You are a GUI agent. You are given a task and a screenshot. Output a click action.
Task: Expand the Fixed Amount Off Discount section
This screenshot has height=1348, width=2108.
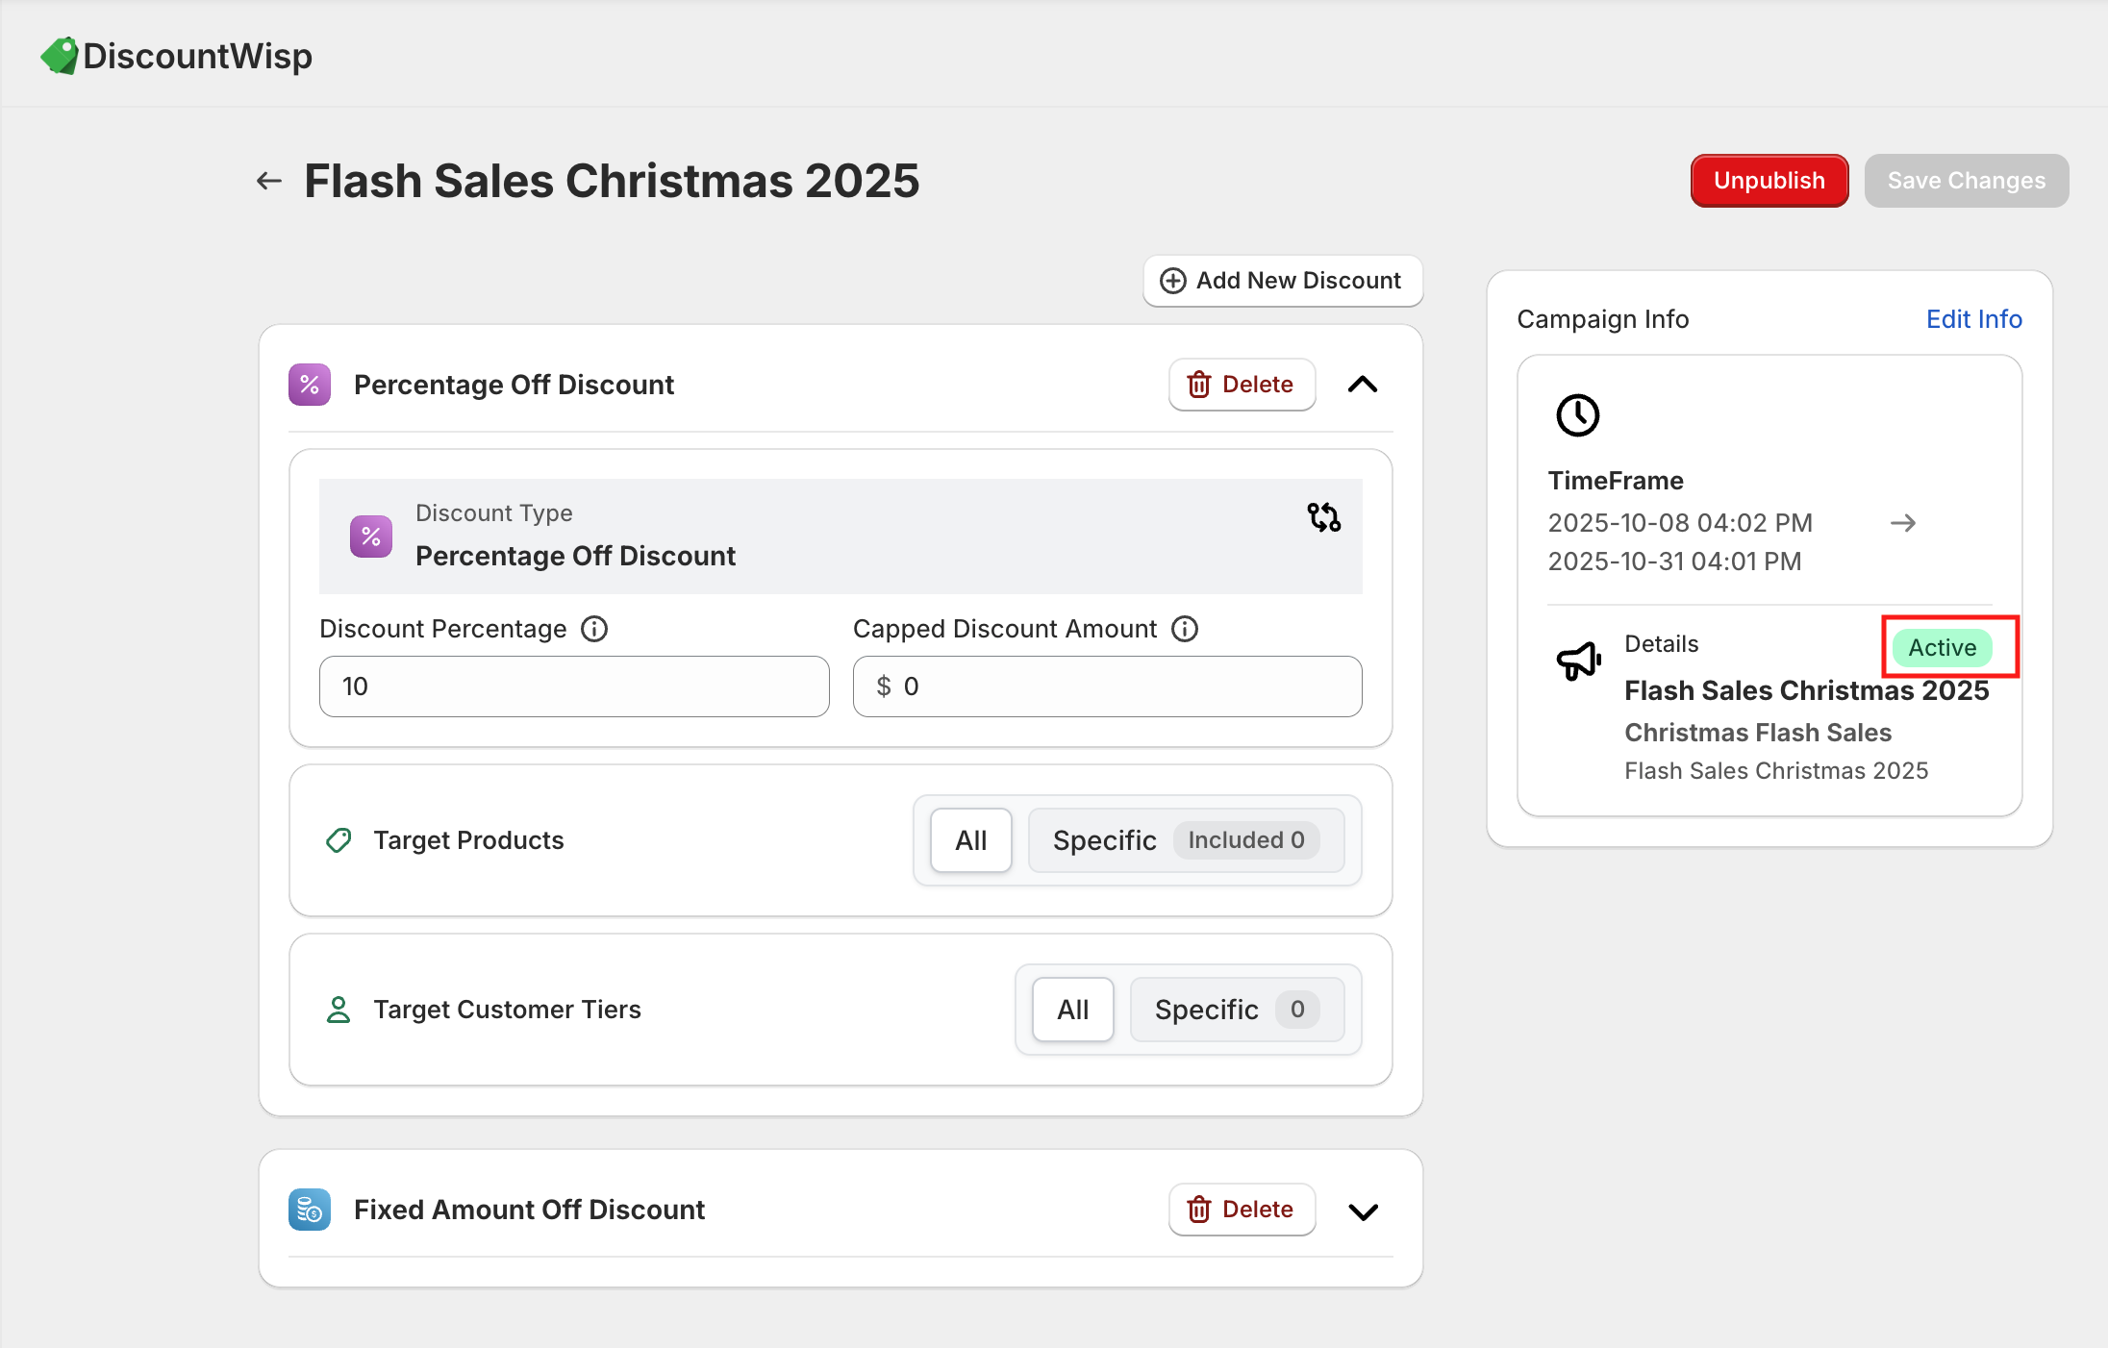[x=1363, y=1211]
